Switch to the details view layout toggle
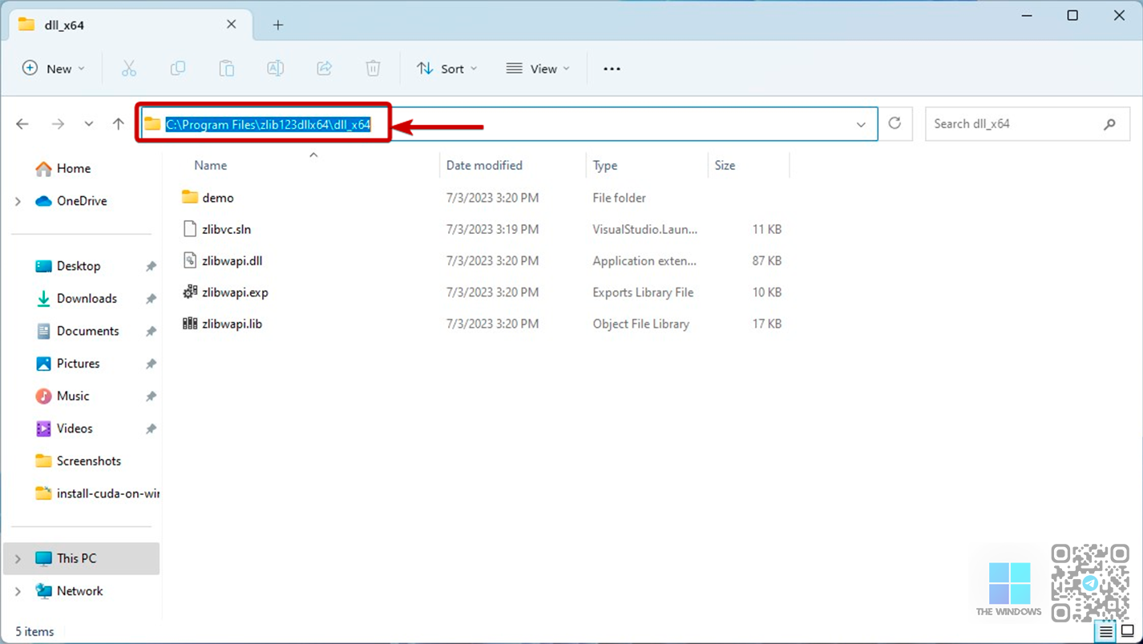Image resolution: width=1143 pixels, height=644 pixels. click(x=1106, y=631)
